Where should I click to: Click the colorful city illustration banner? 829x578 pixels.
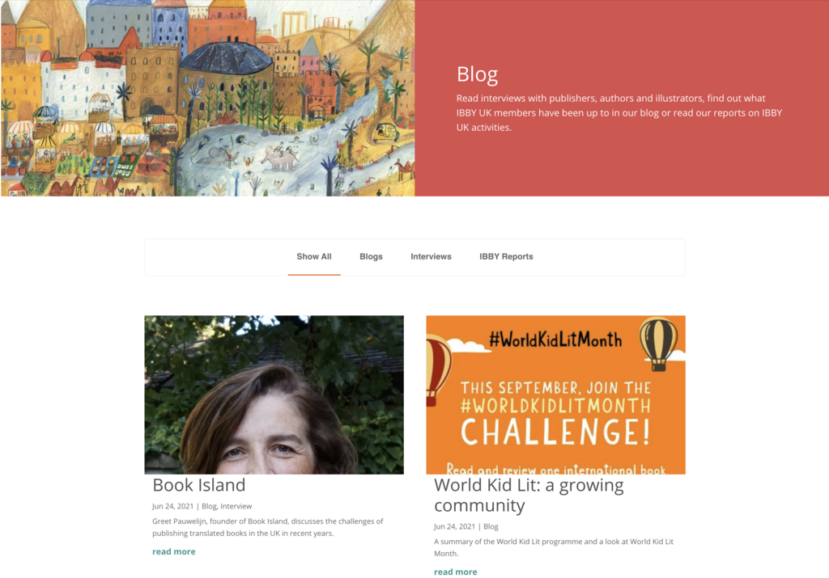click(208, 98)
